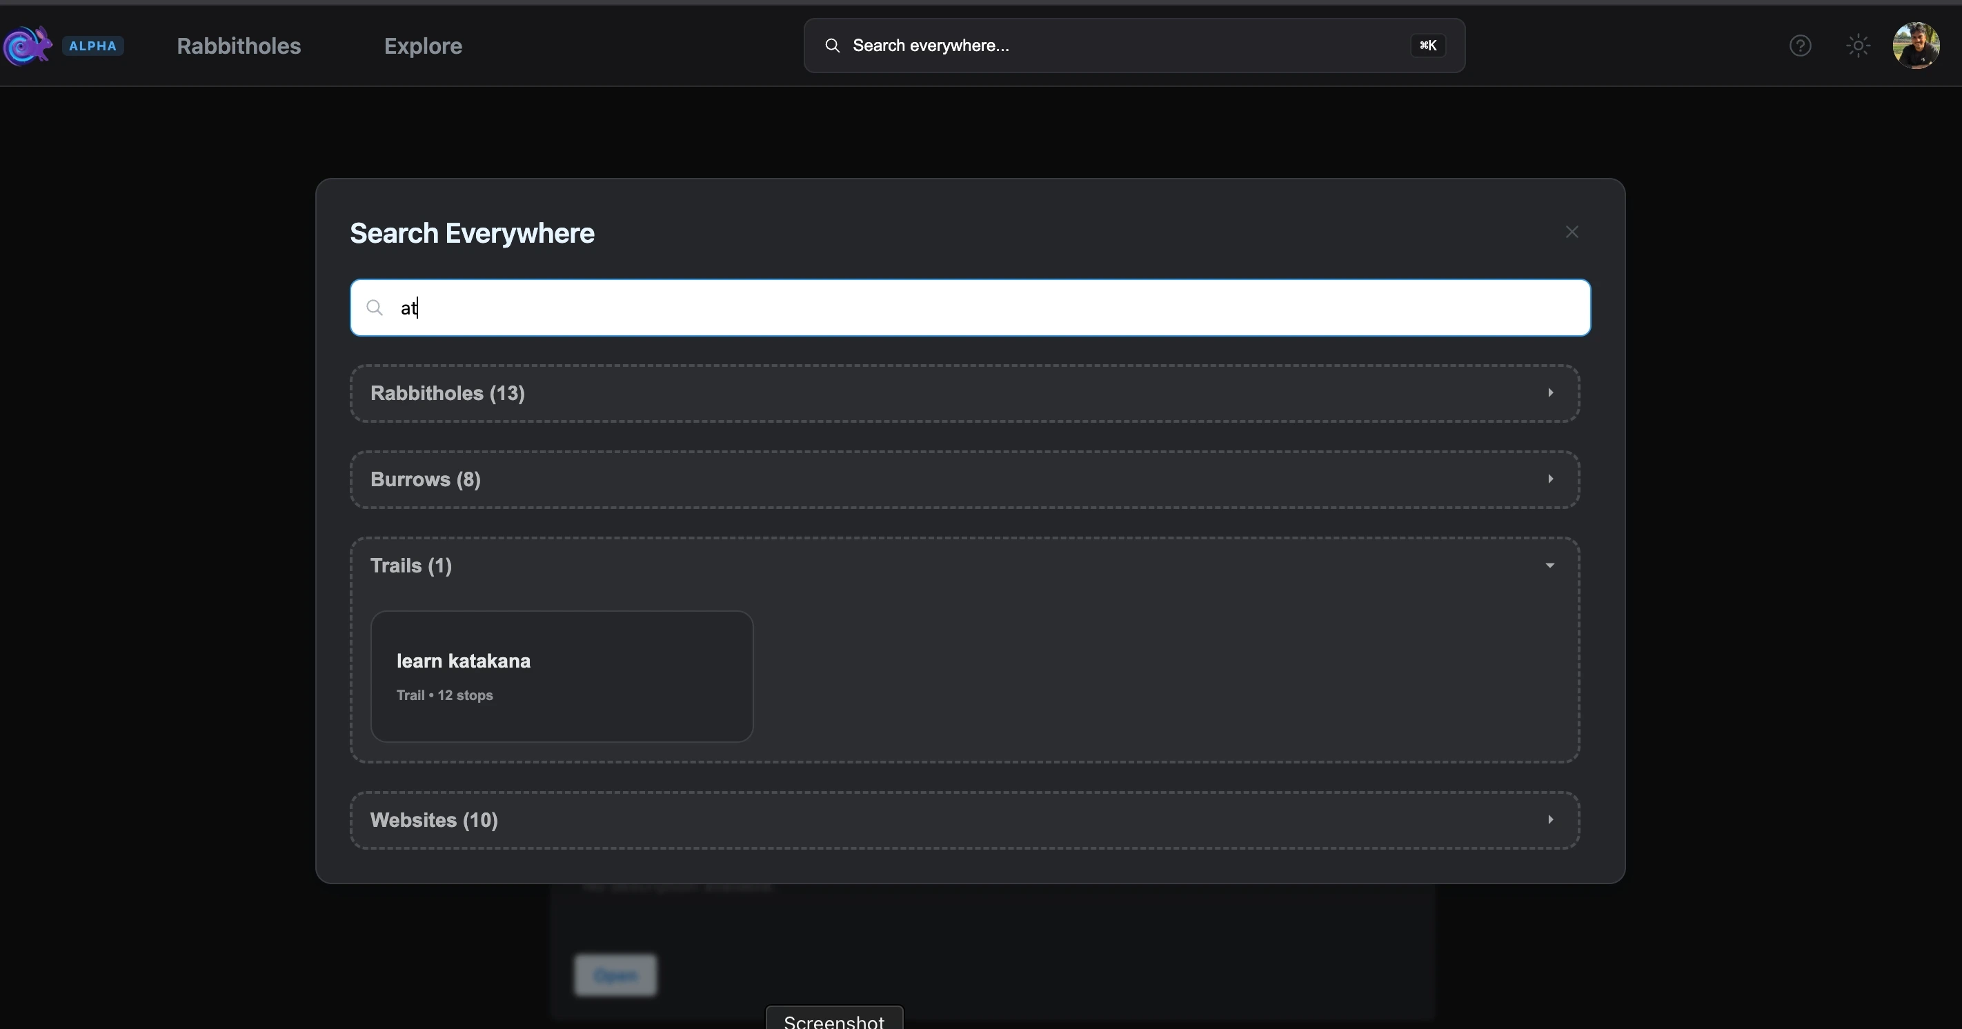
Task: Click magnifier icon in modal search field
Action: click(x=374, y=308)
